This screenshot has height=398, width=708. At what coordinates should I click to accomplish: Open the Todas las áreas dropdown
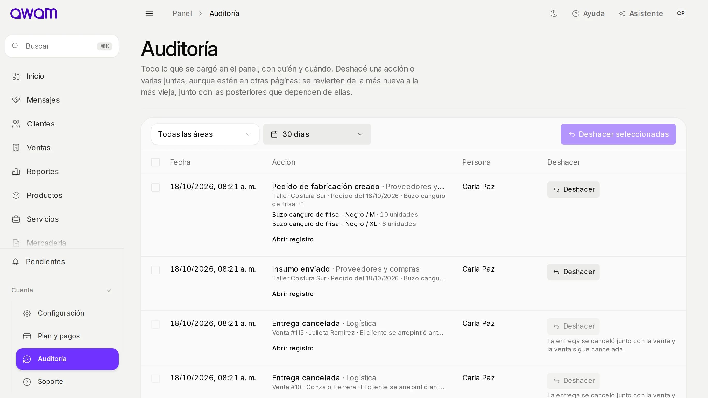(x=205, y=134)
